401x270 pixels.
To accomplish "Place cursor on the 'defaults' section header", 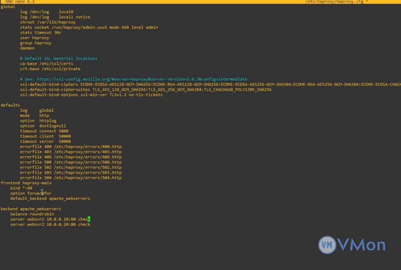I will point(10,105).
